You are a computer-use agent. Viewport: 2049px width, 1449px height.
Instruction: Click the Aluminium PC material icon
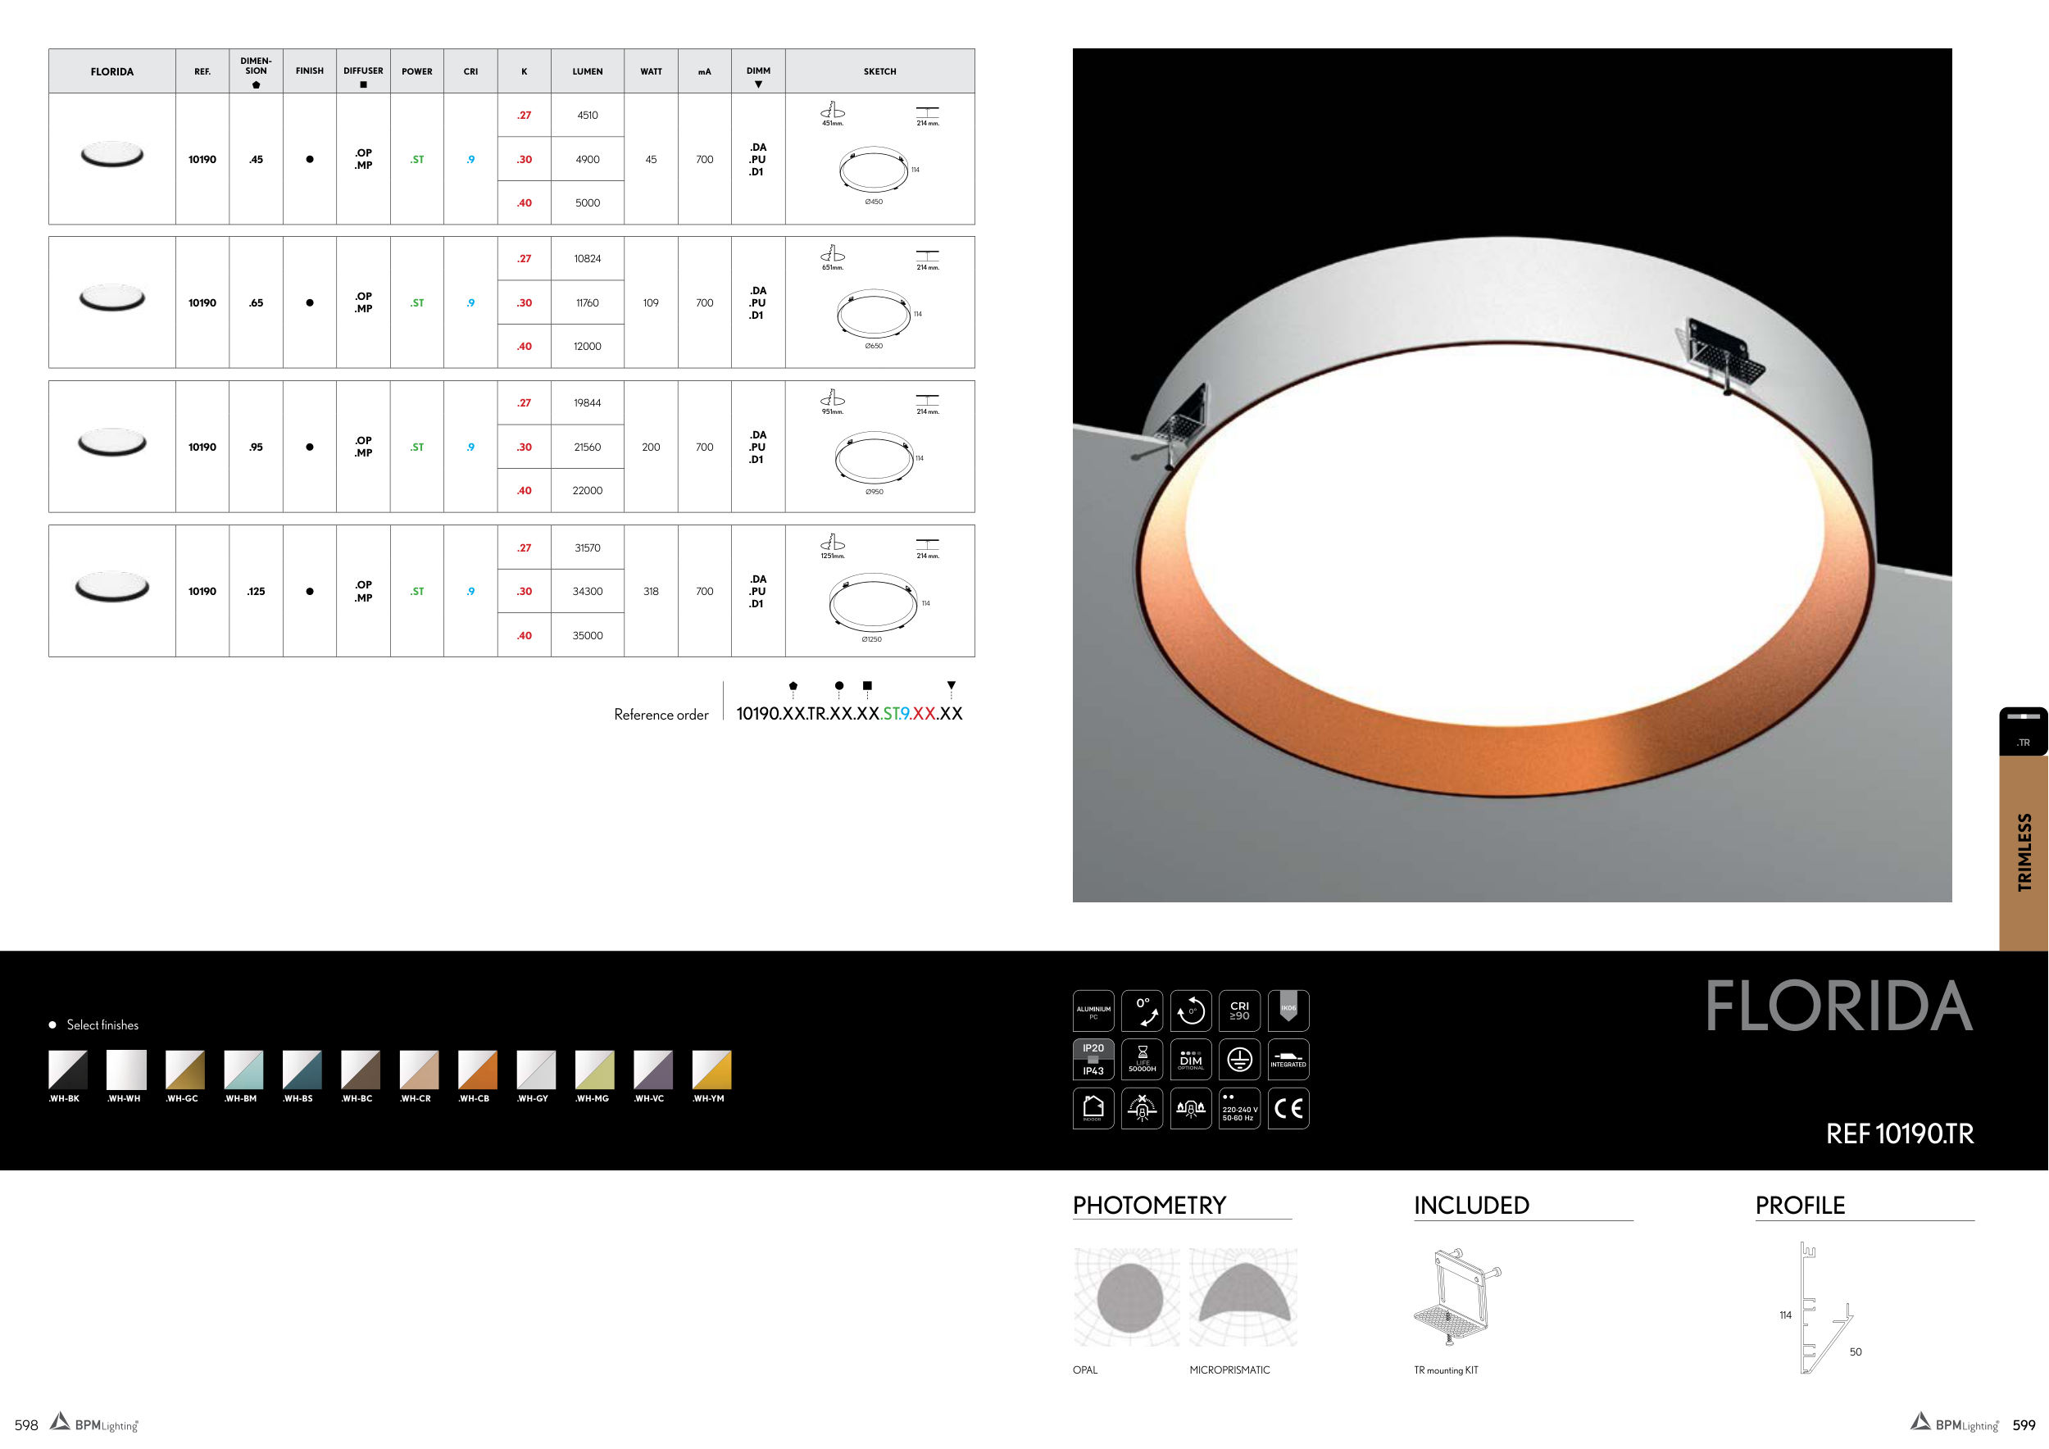[x=1093, y=1011]
